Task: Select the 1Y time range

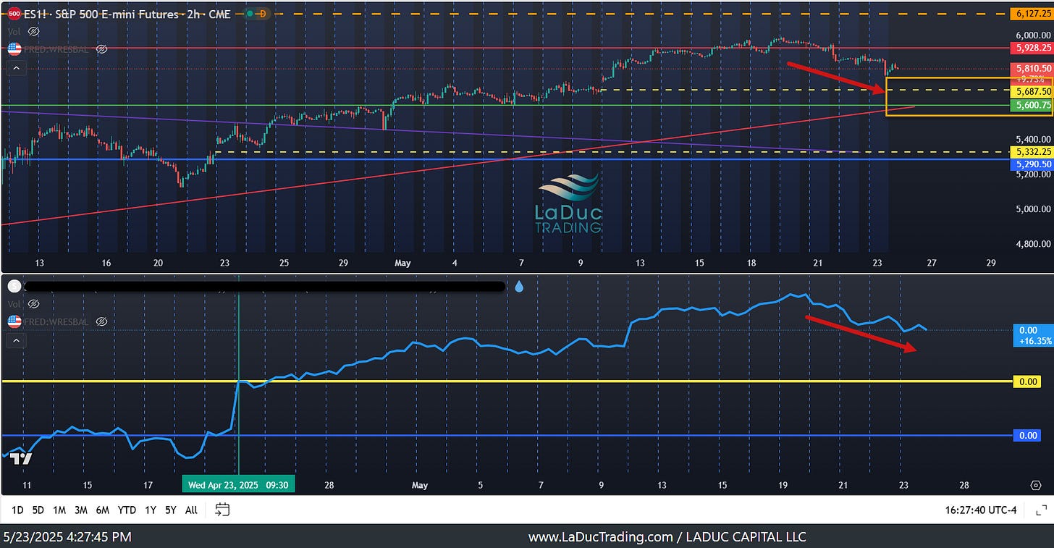Action: 151,510
